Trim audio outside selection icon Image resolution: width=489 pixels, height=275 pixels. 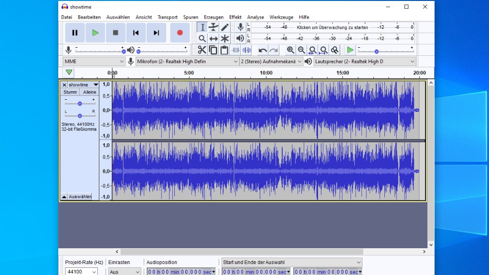(235, 50)
